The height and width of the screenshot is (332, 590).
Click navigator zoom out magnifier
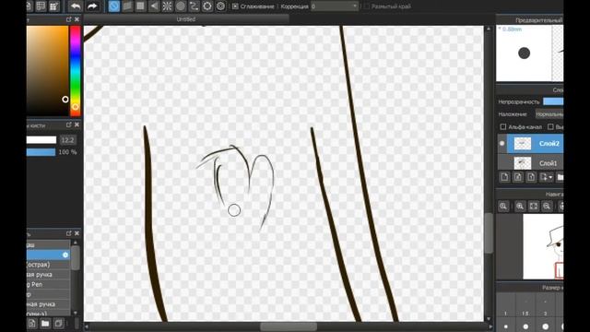[547, 206]
